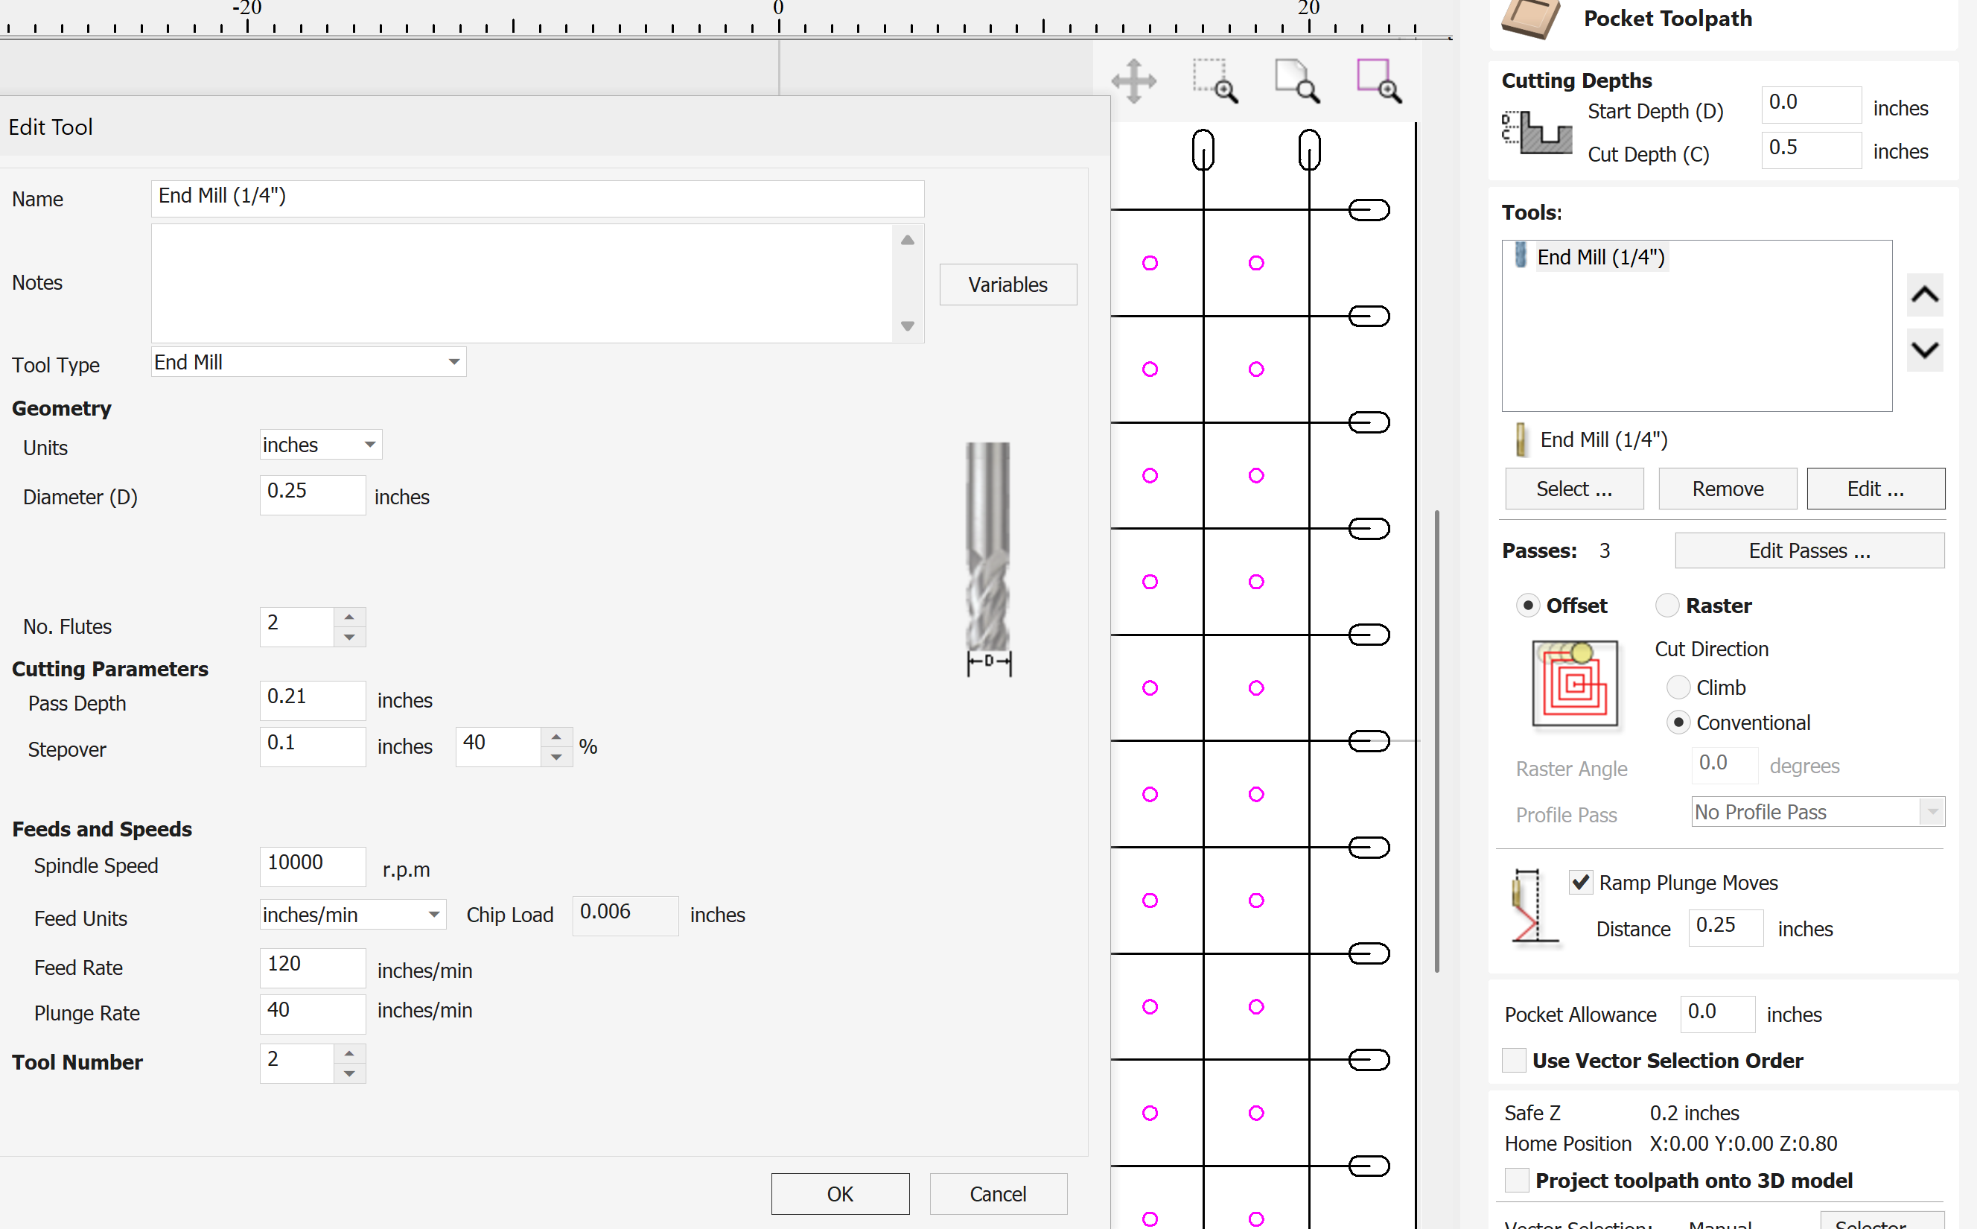This screenshot has width=1977, height=1229.
Task: Move tool up with the up arrow
Action: pyautogui.click(x=1924, y=294)
